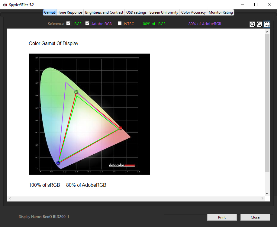277x227 pixels.
Task: Click the red primary marker on gamut chart
Action: (x=121, y=128)
